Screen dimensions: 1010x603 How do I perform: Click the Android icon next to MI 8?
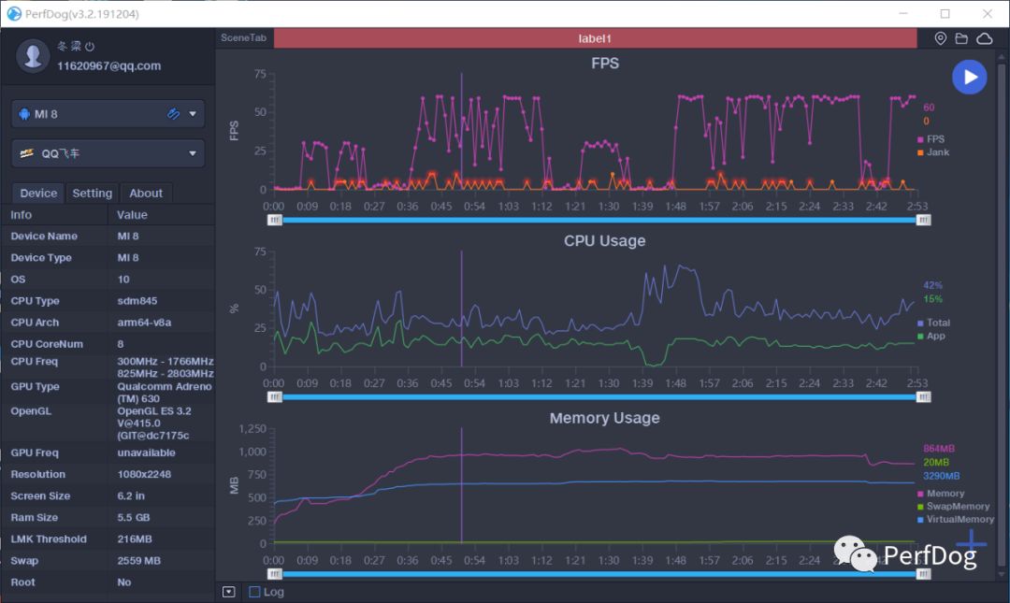pyautogui.click(x=24, y=114)
